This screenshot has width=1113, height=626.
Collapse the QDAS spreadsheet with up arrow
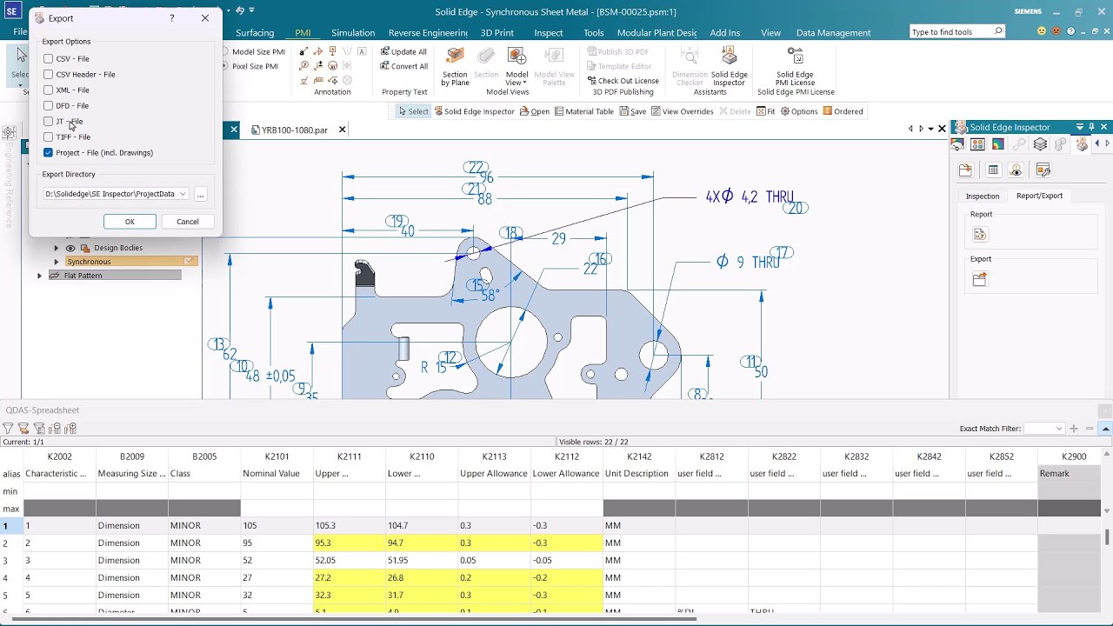point(1106,429)
